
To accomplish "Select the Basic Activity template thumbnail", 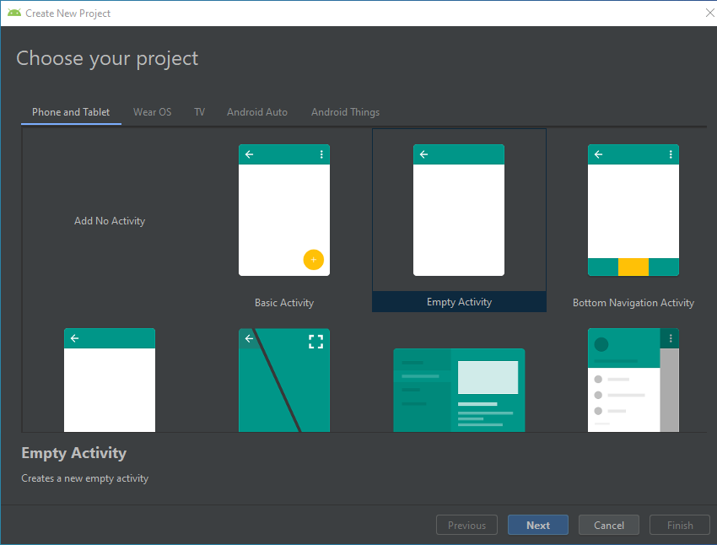I will tap(284, 210).
